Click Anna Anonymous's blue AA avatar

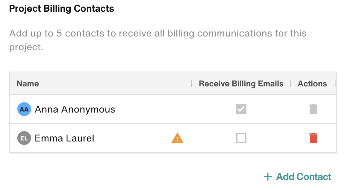point(24,109)
